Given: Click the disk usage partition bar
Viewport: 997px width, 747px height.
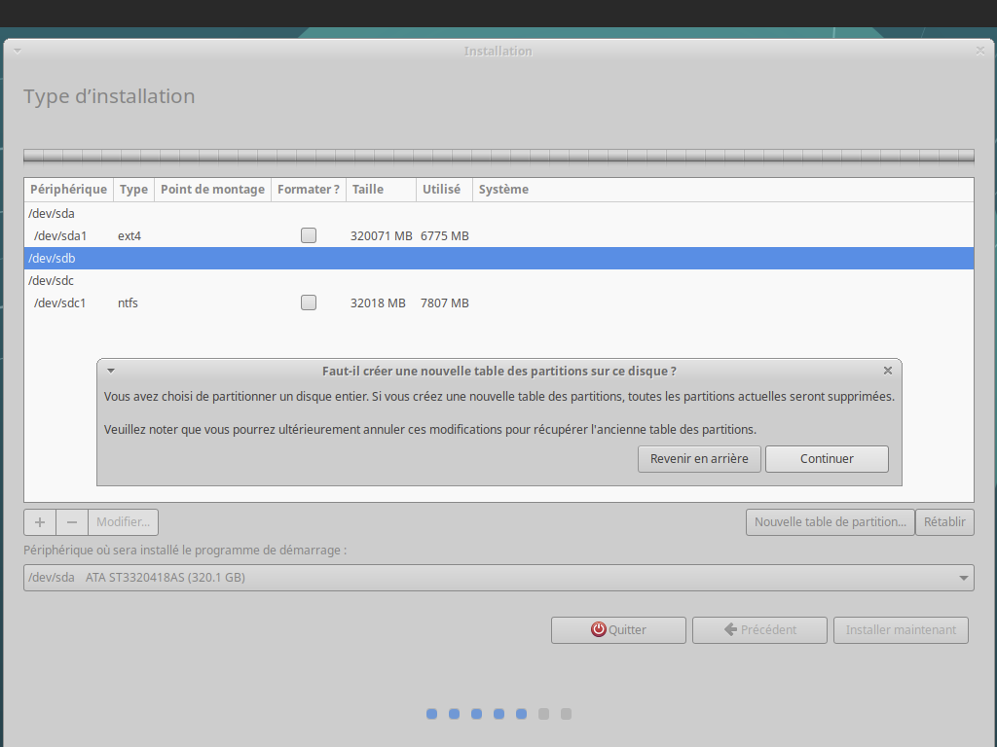Looking at the screenshot, I should pyautogui.click(x=498, y=156).
